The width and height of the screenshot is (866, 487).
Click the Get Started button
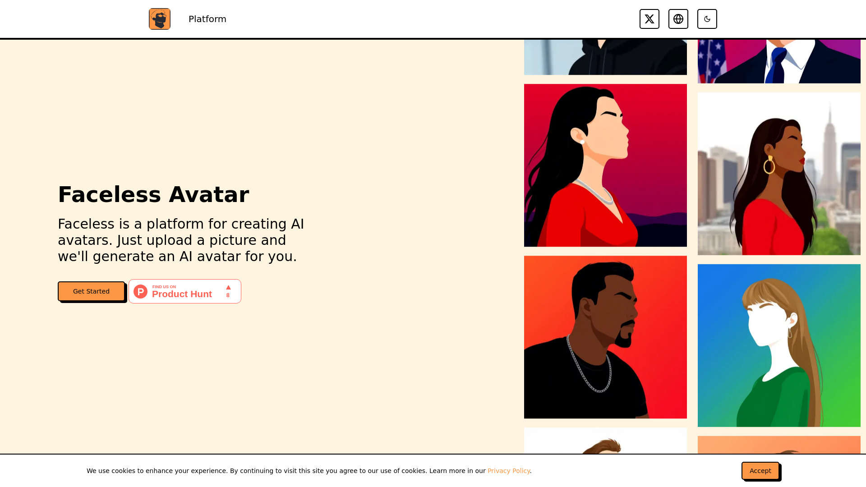[91, 291]
